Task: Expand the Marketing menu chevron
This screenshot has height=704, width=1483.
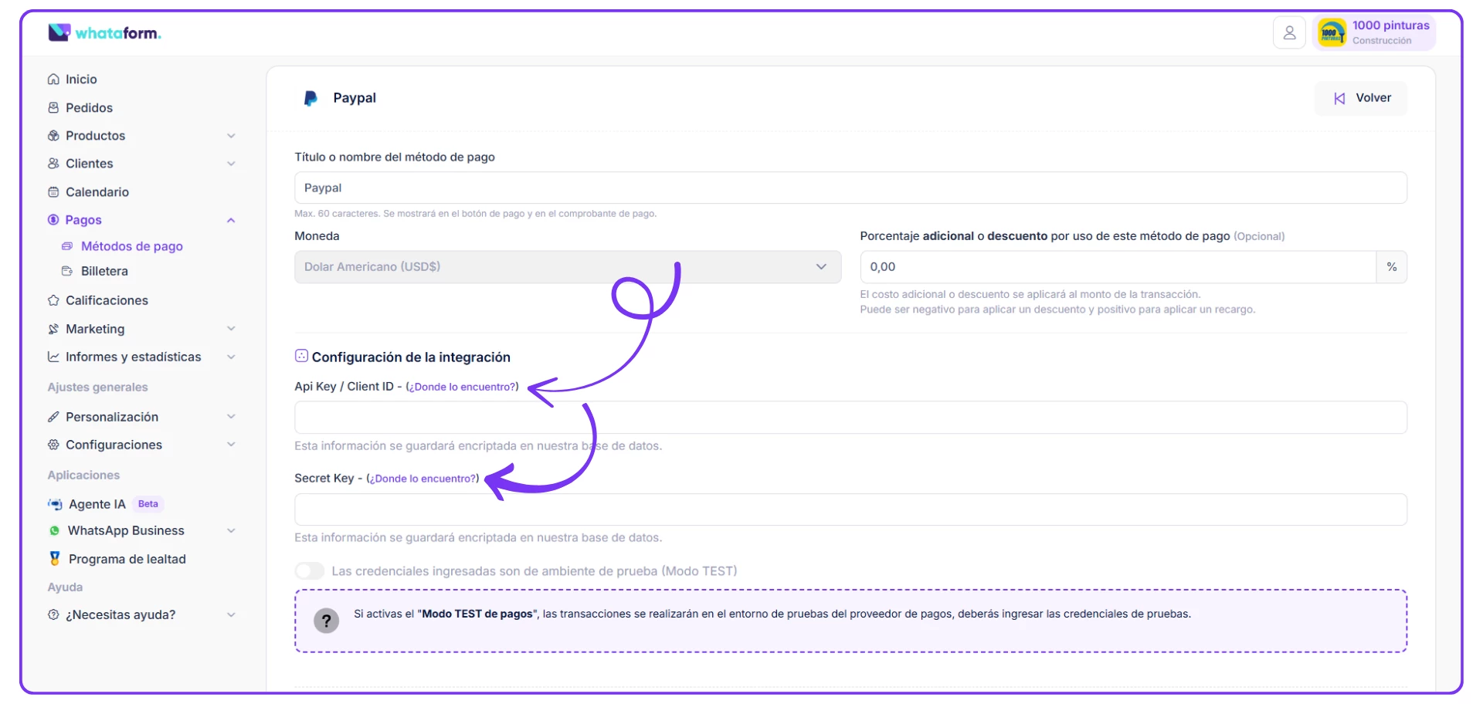Action: (231, 329)
